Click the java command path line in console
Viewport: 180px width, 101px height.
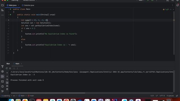(x=92, y=72)
